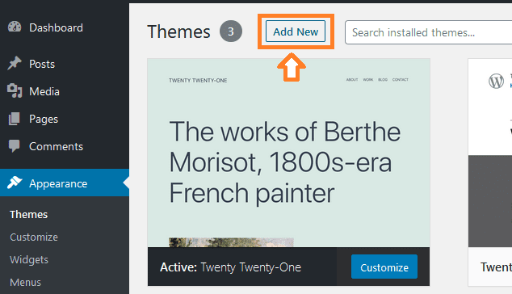Select the Themes submenu item
The image size is (512, 294).
(29, 214)
